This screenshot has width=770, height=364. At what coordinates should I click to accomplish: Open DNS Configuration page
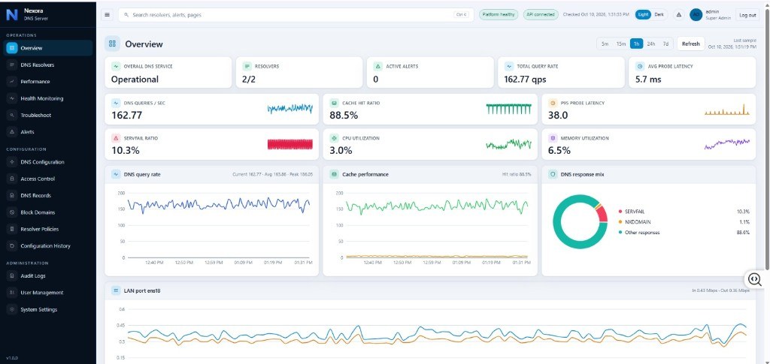(x=48, y=162)
